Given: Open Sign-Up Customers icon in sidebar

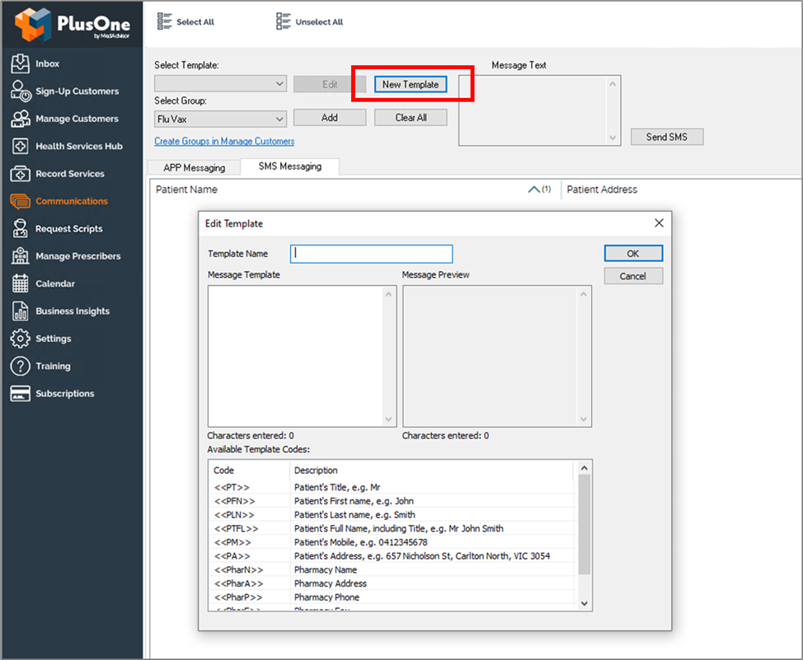Looking at the screenshot, I should coord(21,91).
